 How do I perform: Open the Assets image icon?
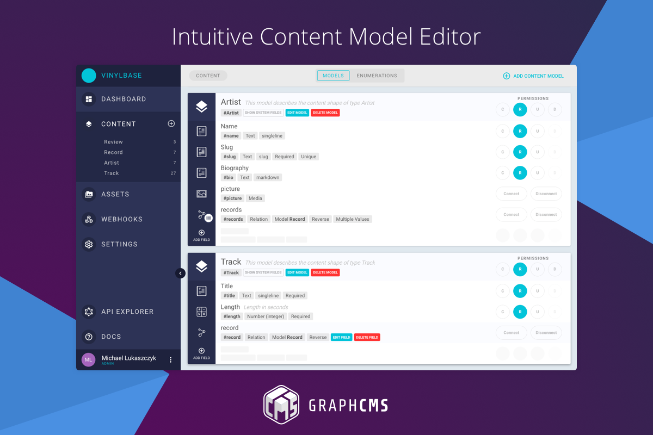click(89, 194)
